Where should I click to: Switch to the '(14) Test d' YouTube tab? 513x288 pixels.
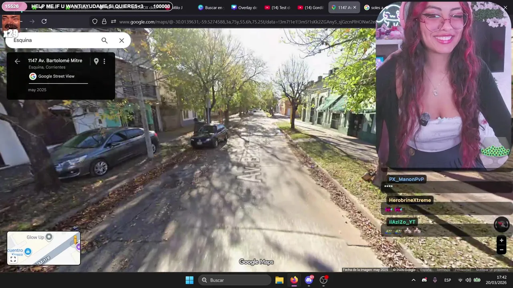[x=277, y=8]
